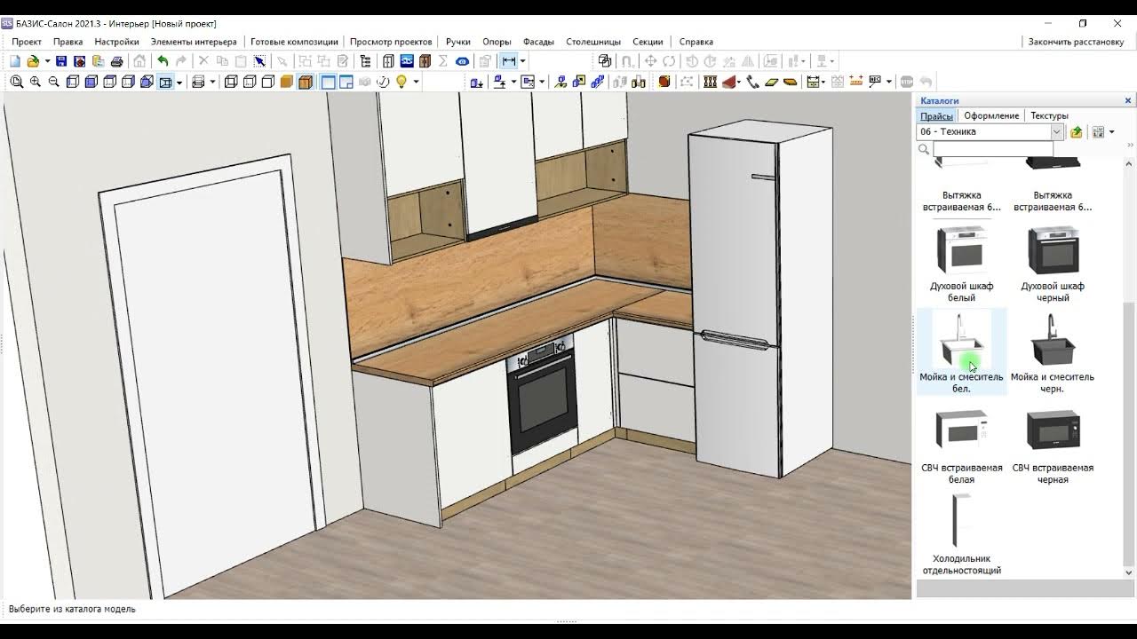1137x639 pixels.
Task: Open a project with the folder icon
Action: pyautogui.click(x=33, y=61)
